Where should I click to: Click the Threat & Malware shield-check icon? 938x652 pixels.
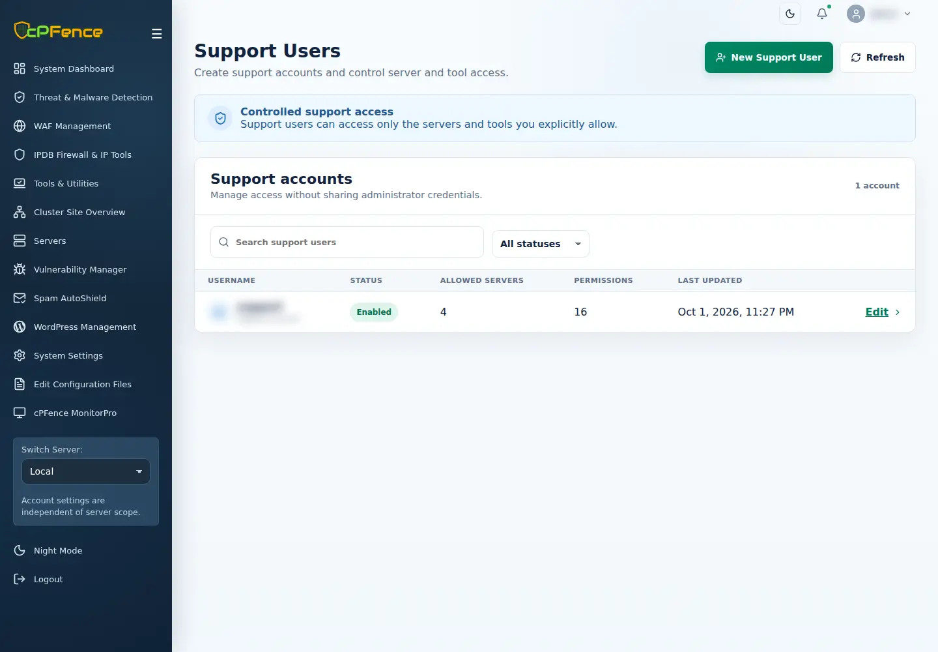click(20, 97)
